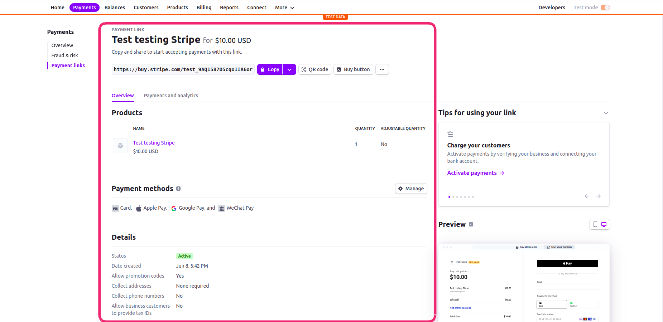Viewport: 663px width, 322px height.
Task: Click the Apple Pay icon
Action: click(x=139, y=209)
